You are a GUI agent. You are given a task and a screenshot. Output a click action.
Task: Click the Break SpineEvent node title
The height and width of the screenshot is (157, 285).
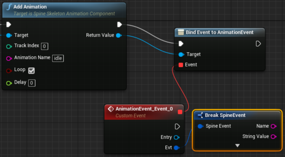pos(225,115)
